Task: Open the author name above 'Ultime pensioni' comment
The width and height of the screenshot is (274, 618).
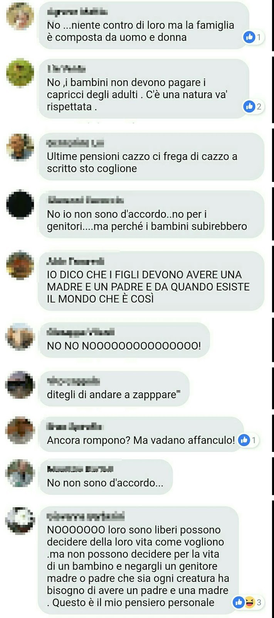Action: [x=75, y=143]
